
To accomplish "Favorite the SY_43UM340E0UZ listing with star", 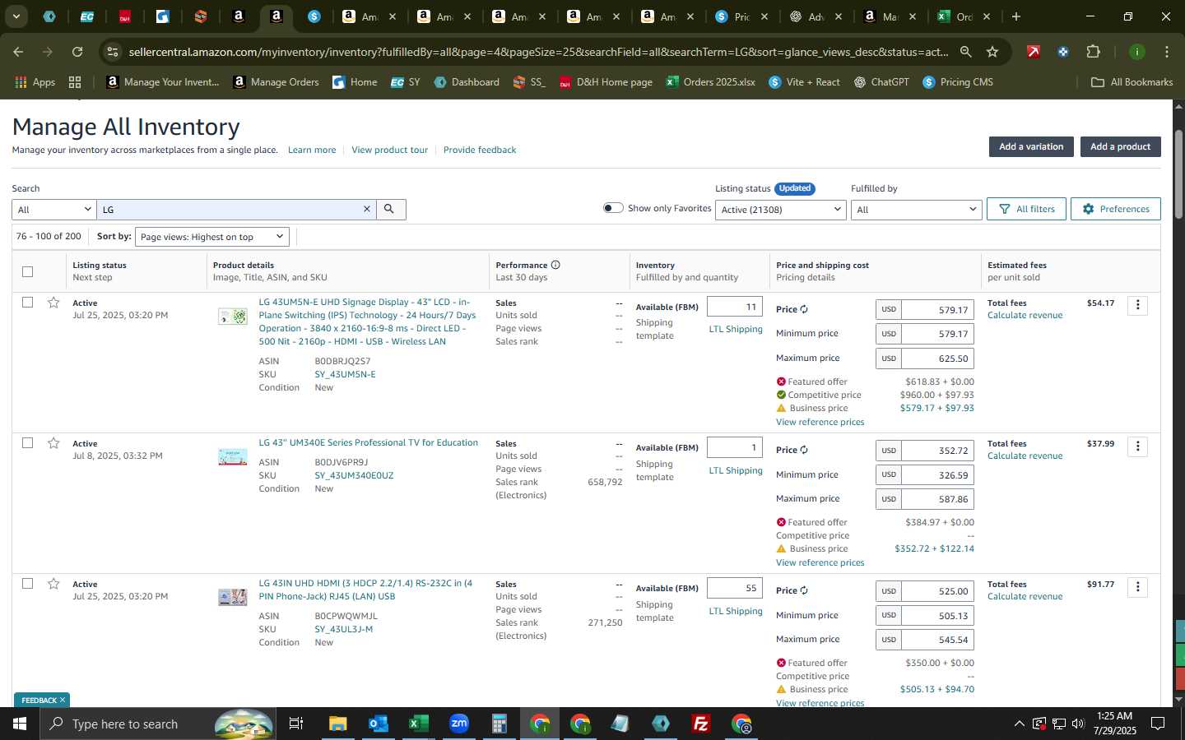I will (53, 443).
